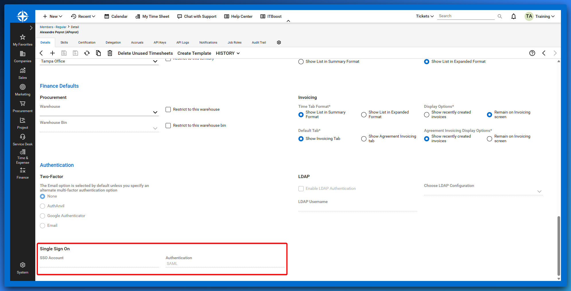Select Show List in Expanded Format for Invoicing
This screenshot has height=291, width=571.
click(364, 115)
